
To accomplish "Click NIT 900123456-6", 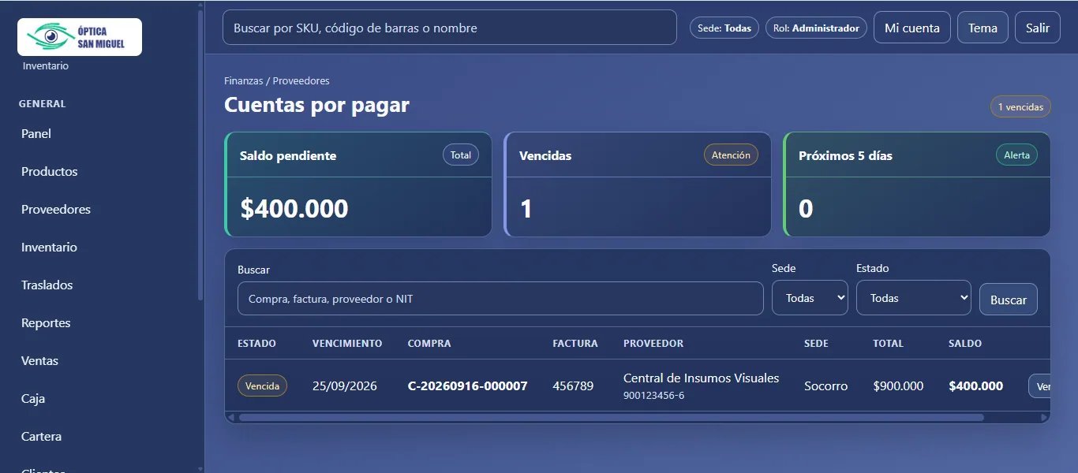I will pyautogui.click(x=653, y=396).
